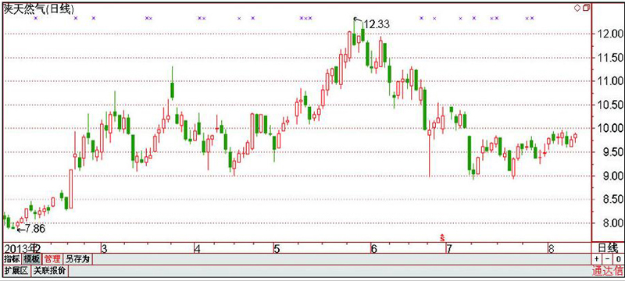Click the 通达信 brand label
Image resolution: width=625 pixels, height=281 pixels.
click(x=607, y=272)
